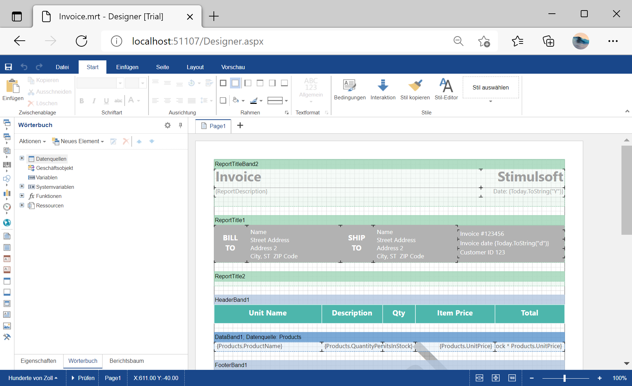This screenshot has width=632, height=386.
Task: Toggle italic font formatting
Action: pyautogui.click(x=94, y=101)
